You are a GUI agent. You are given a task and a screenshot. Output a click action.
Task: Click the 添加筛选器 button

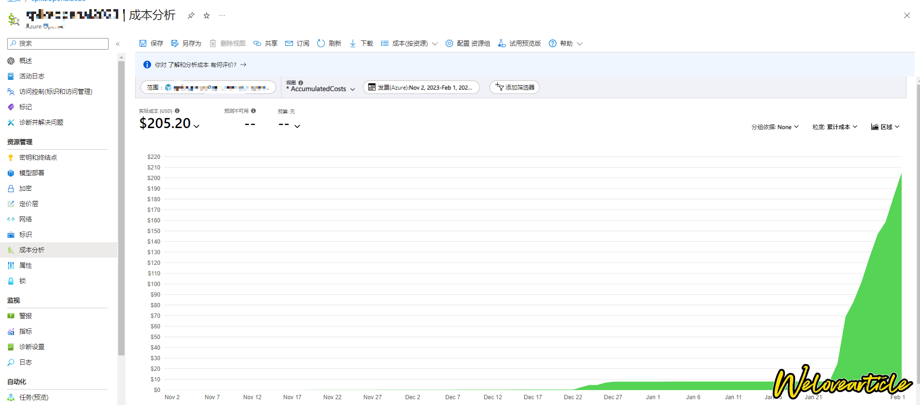515,87
